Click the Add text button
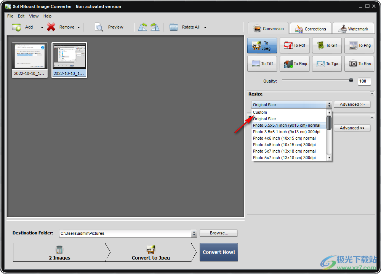Screen dimensions: 381x274 coord(29,27)
